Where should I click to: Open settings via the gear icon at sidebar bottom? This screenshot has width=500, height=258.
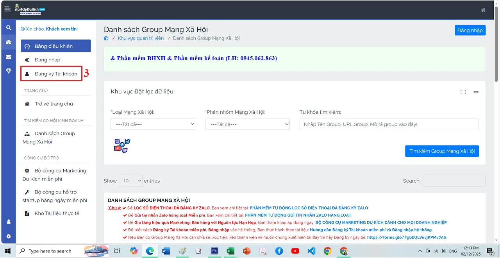coord(8,236)
